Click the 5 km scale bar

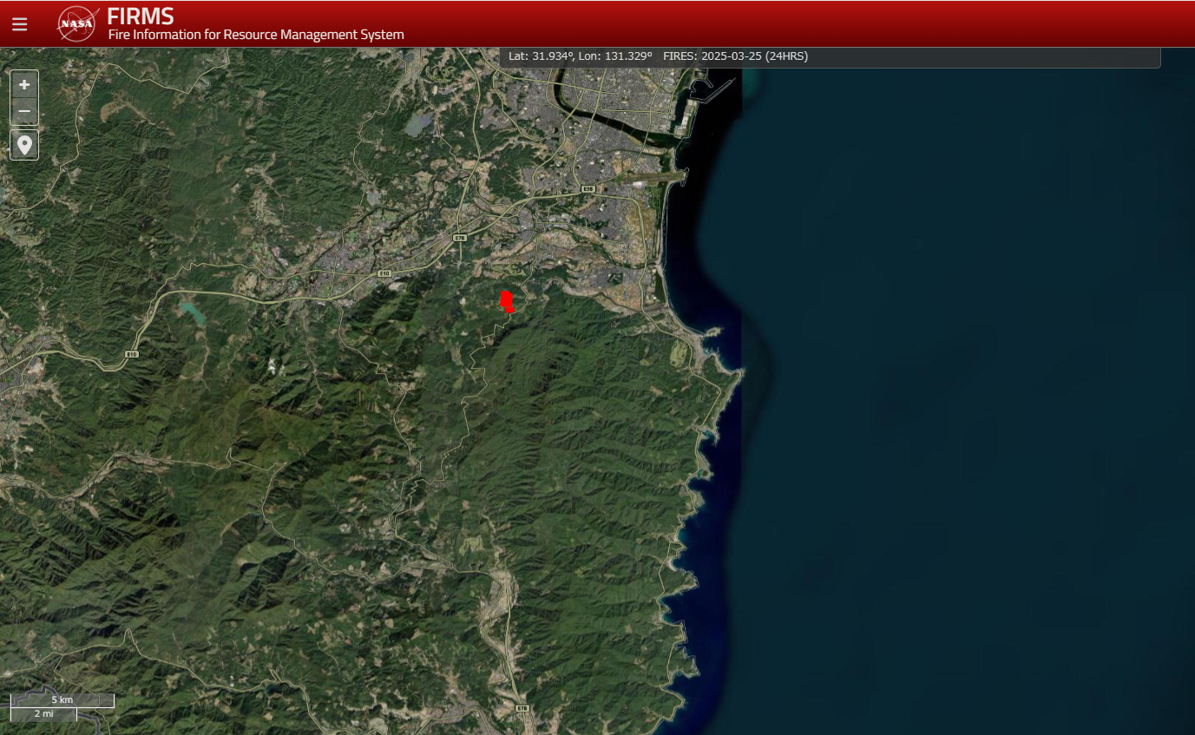point(62,699)
